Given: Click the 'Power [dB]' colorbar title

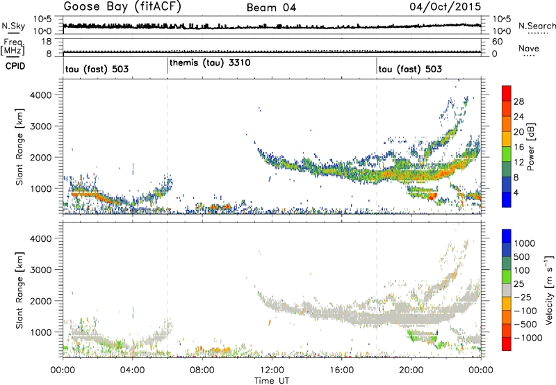Looking at the screenshot, I should pyautogui.click(x=531, y=147).
